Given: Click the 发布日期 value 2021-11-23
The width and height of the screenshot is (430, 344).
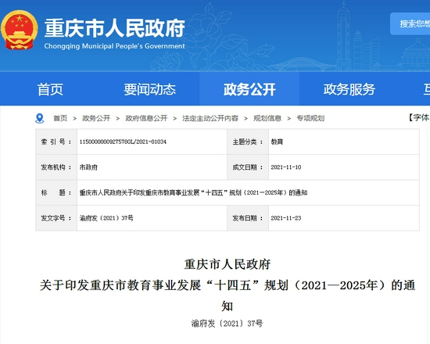Looking at the screenshot, I should coord(286,218).
